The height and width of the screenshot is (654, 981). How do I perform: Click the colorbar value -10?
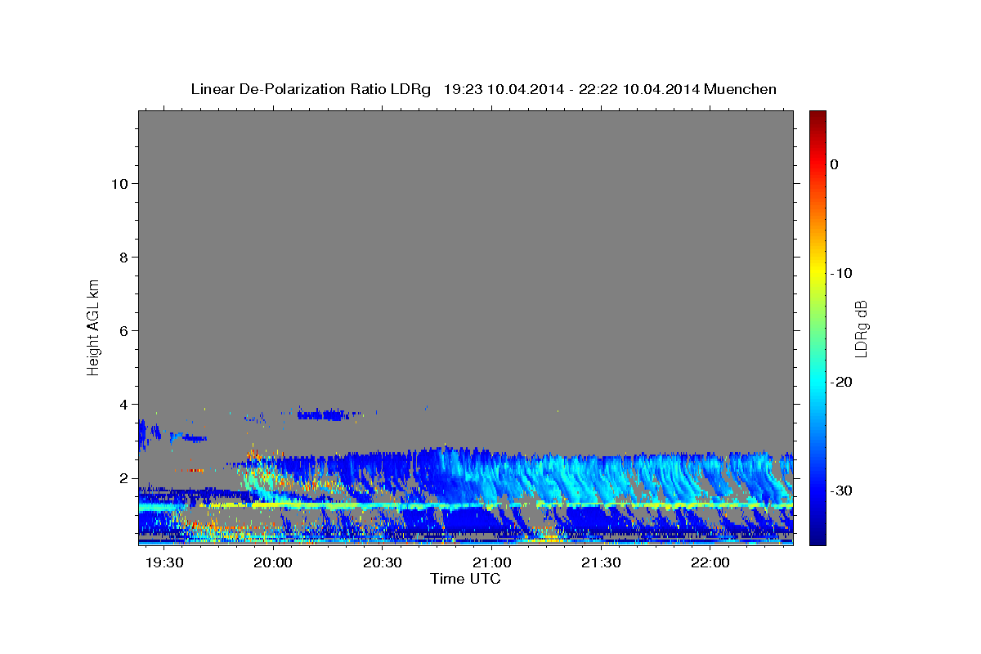pyautogui.click(x=842, y=273)
